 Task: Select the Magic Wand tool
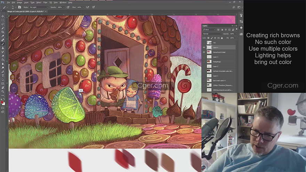coord(3,28)
